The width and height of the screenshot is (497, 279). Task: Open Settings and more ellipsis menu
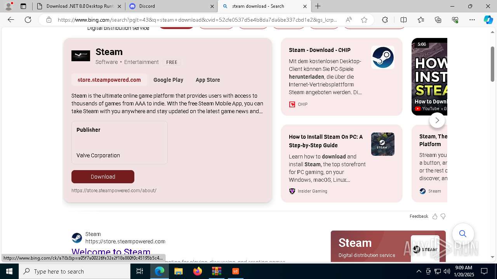tap(472, 20)
